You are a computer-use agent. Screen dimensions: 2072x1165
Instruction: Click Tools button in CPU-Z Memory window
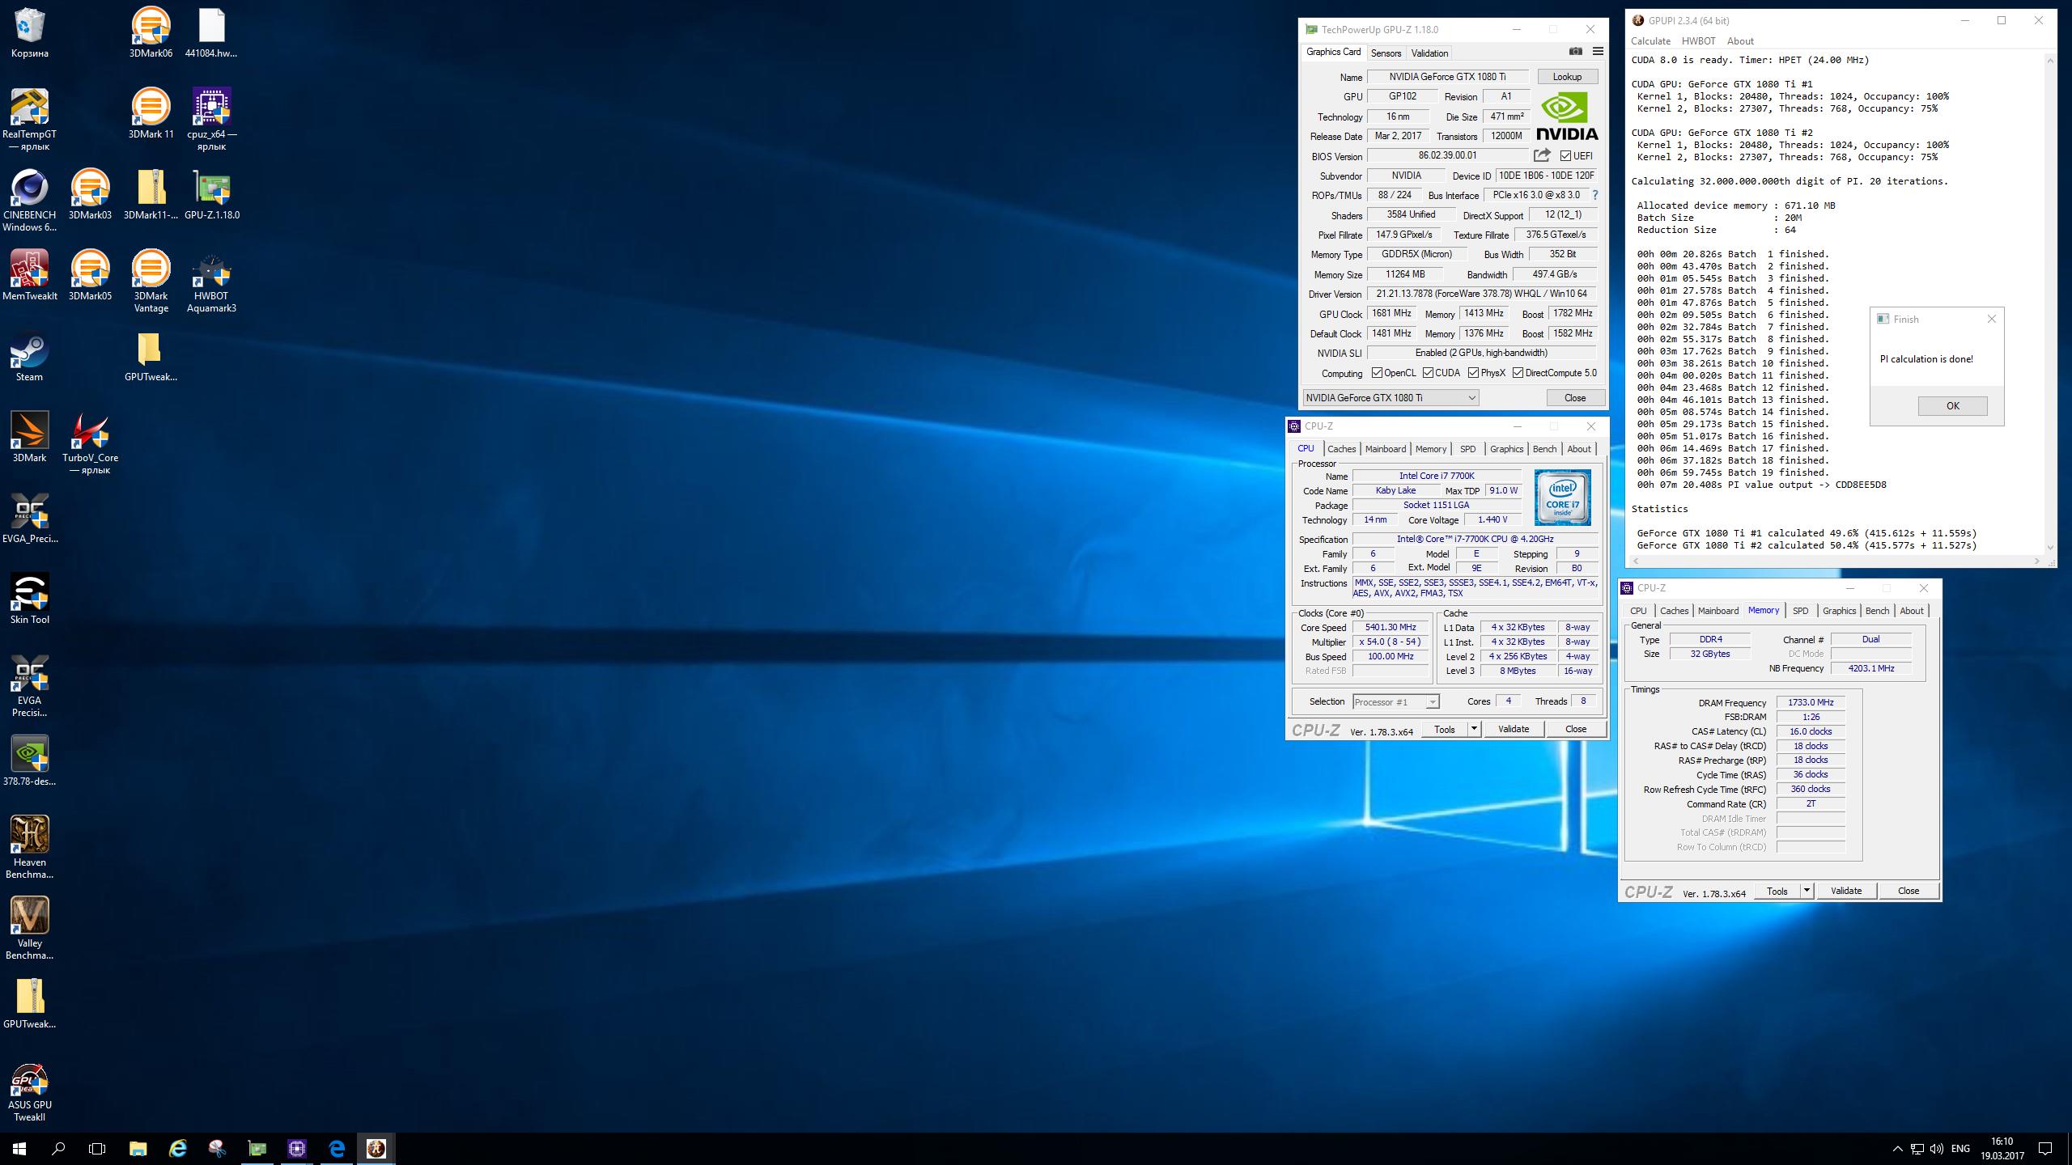click(x=1777, y=891)
